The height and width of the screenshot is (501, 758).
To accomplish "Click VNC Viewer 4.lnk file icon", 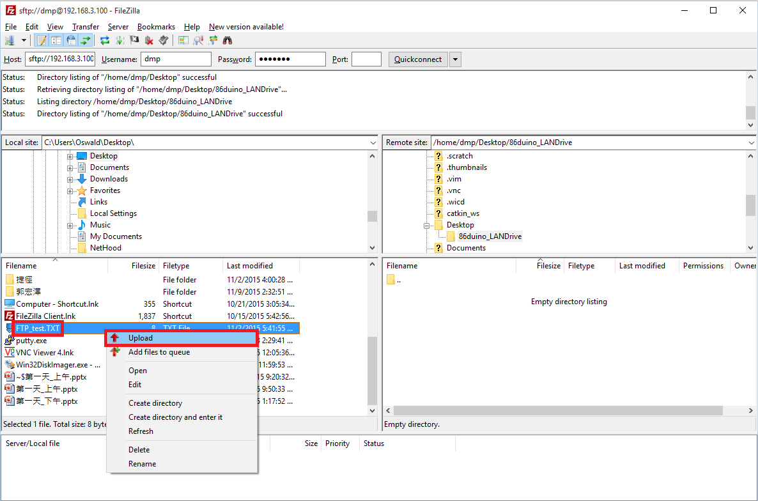I will tap(9, 353).
